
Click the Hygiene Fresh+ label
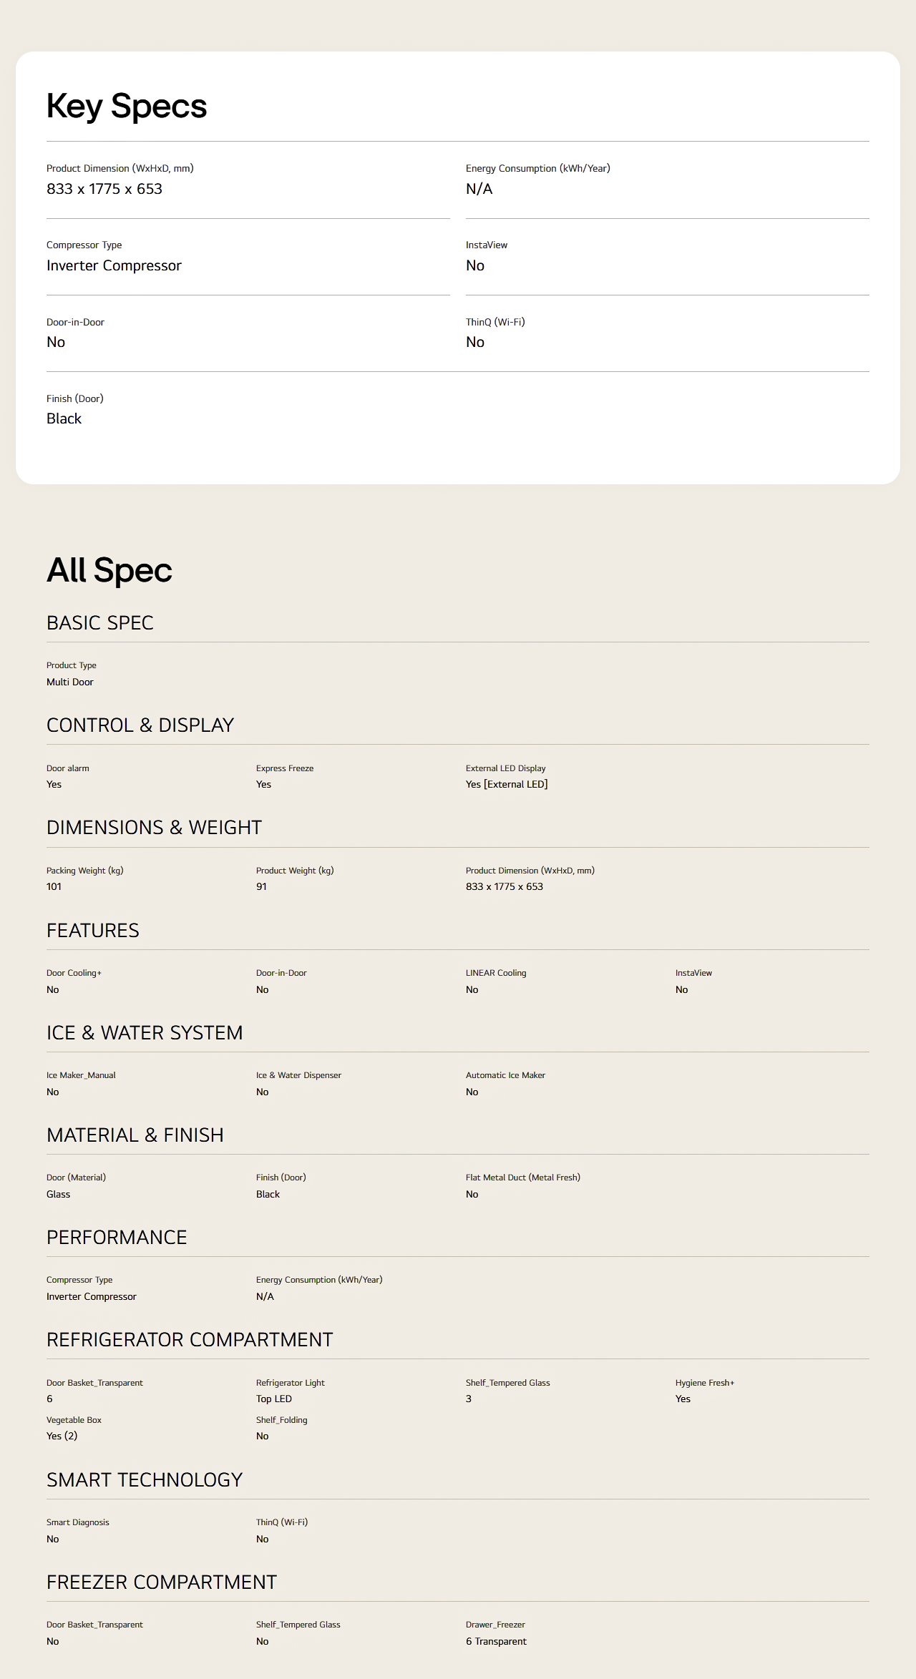coord(705,1383)
